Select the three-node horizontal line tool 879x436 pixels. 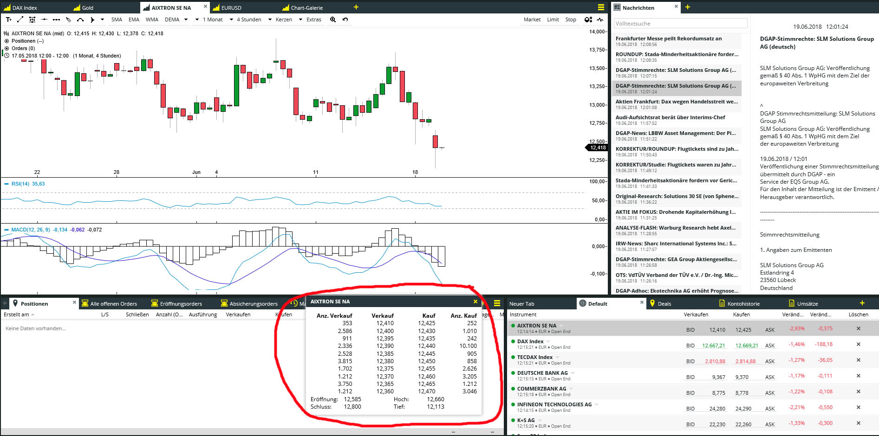click(56, 19)
